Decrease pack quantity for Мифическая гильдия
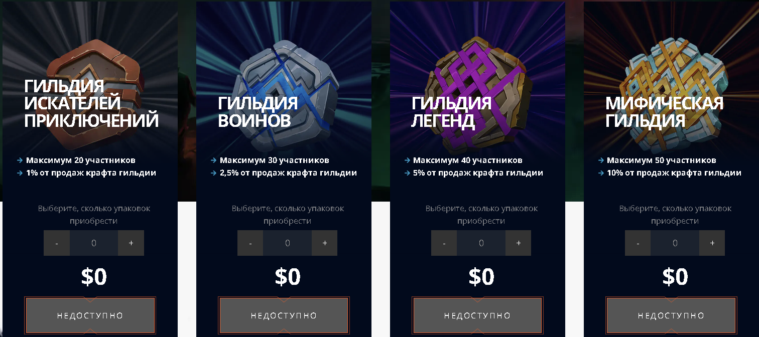 pyautogui.click(x=638, y=243)
